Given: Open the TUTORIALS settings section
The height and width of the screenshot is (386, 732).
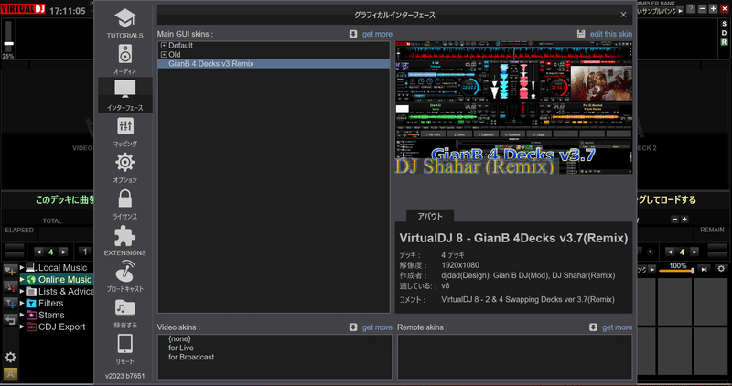Looking at the screenshot, I should coord(124,24).
